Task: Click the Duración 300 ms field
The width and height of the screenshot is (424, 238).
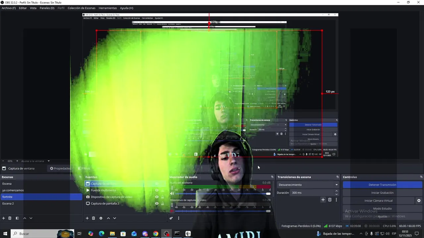Action: (312, 193)
